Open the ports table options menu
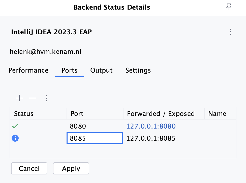Screen dimensions: 246x183 click(x=46, y=98)
